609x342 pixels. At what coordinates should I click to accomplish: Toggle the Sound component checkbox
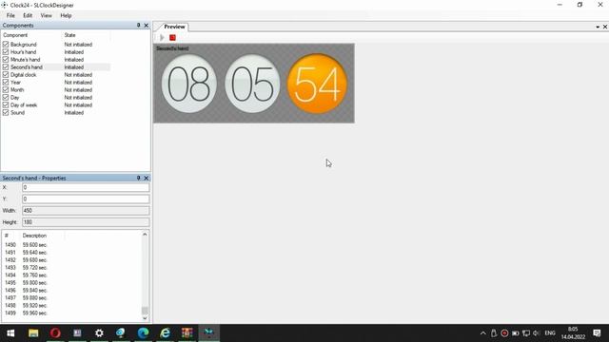pos(6,113)
